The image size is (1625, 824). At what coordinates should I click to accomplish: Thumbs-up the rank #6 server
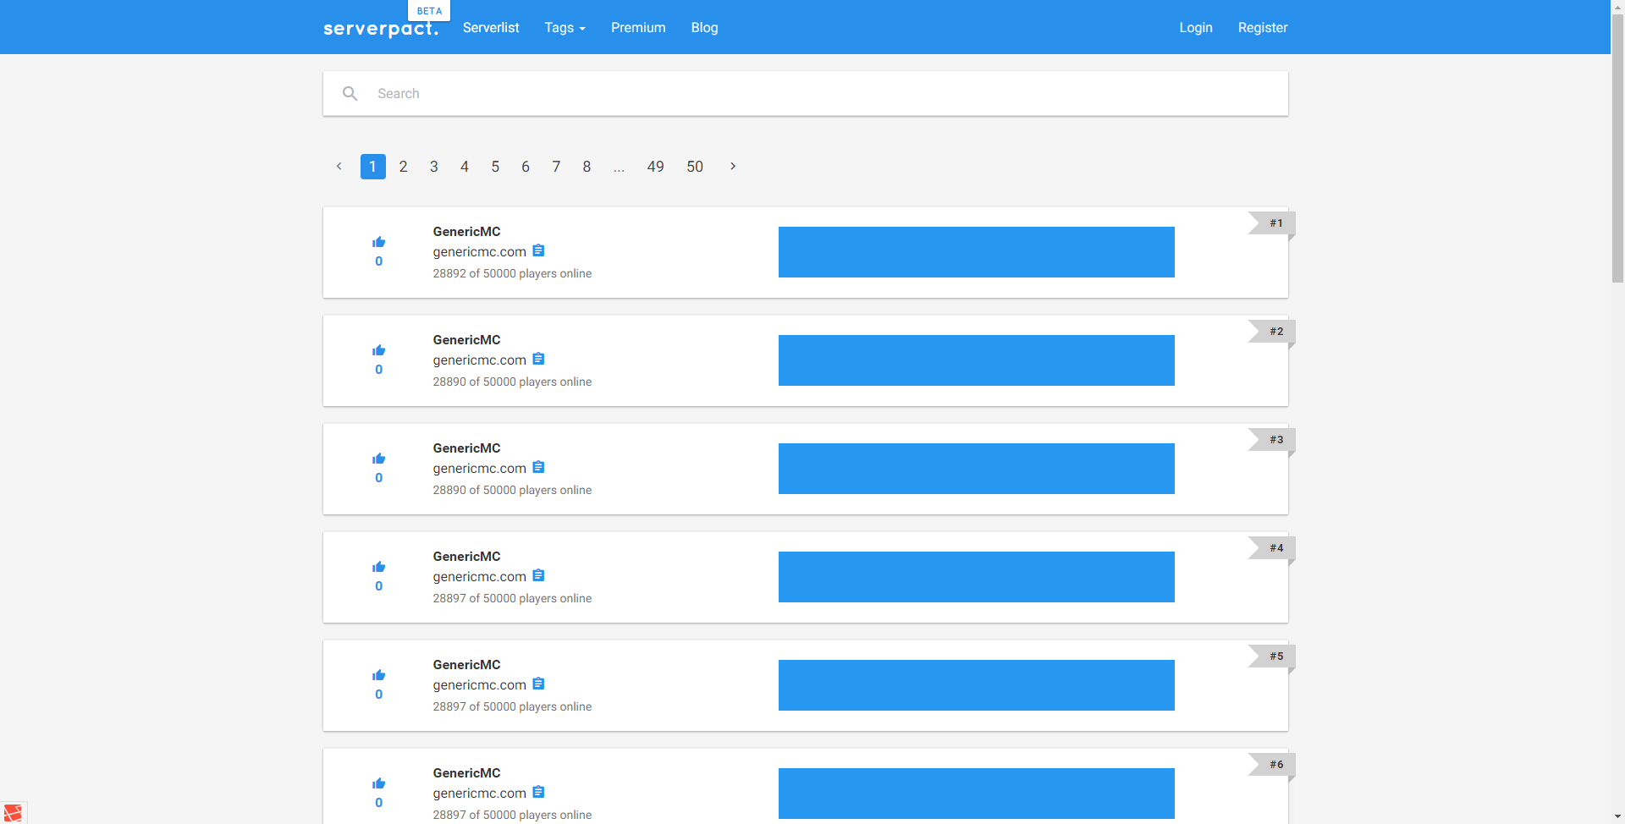[x=378, y=783]
